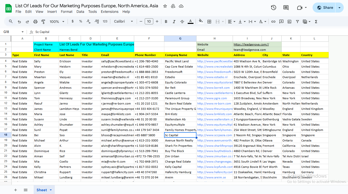The width and height of the screenshot is (348, 194).
Task: Format selection as percent
Action: 81,22
